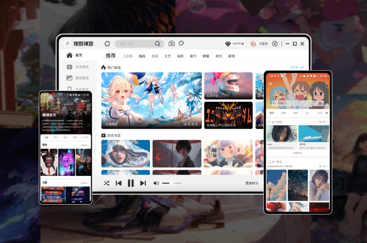Click the 换一换 refresh link on desktop
This screenshot has width=367, height=243.
(x=297, y=67)
